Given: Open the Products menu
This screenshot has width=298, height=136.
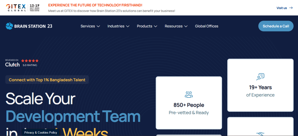Looking at the screenshot, I should (147, 26).
